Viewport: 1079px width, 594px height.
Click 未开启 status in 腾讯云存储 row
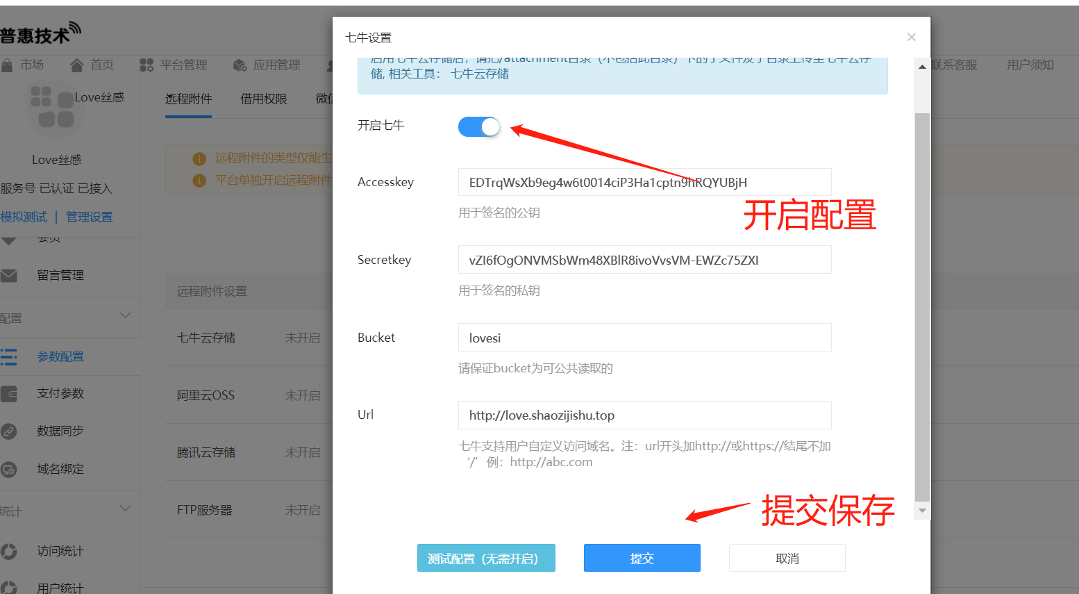click(303, 452)
